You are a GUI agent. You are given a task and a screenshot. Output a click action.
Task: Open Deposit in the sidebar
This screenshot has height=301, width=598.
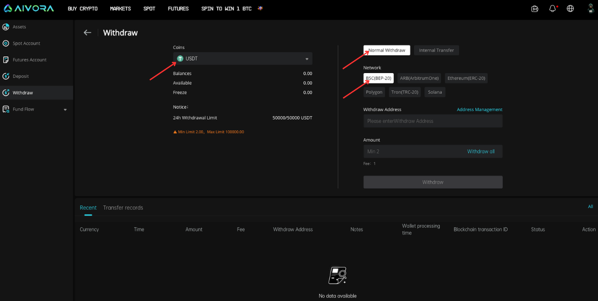(x=21, y=76)
